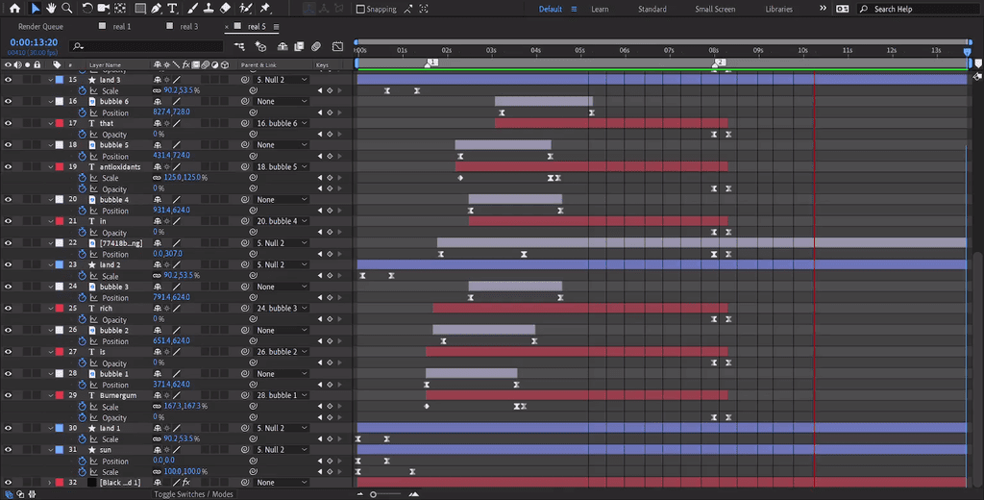Select the Hand tool
984x500 pixels.
click(x=51, y=9)
